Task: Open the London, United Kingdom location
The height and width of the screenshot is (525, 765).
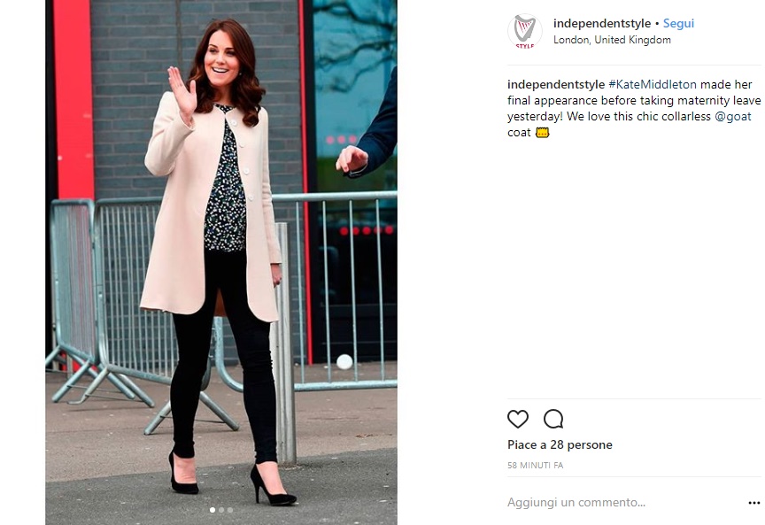Action: tap(612, 40)
